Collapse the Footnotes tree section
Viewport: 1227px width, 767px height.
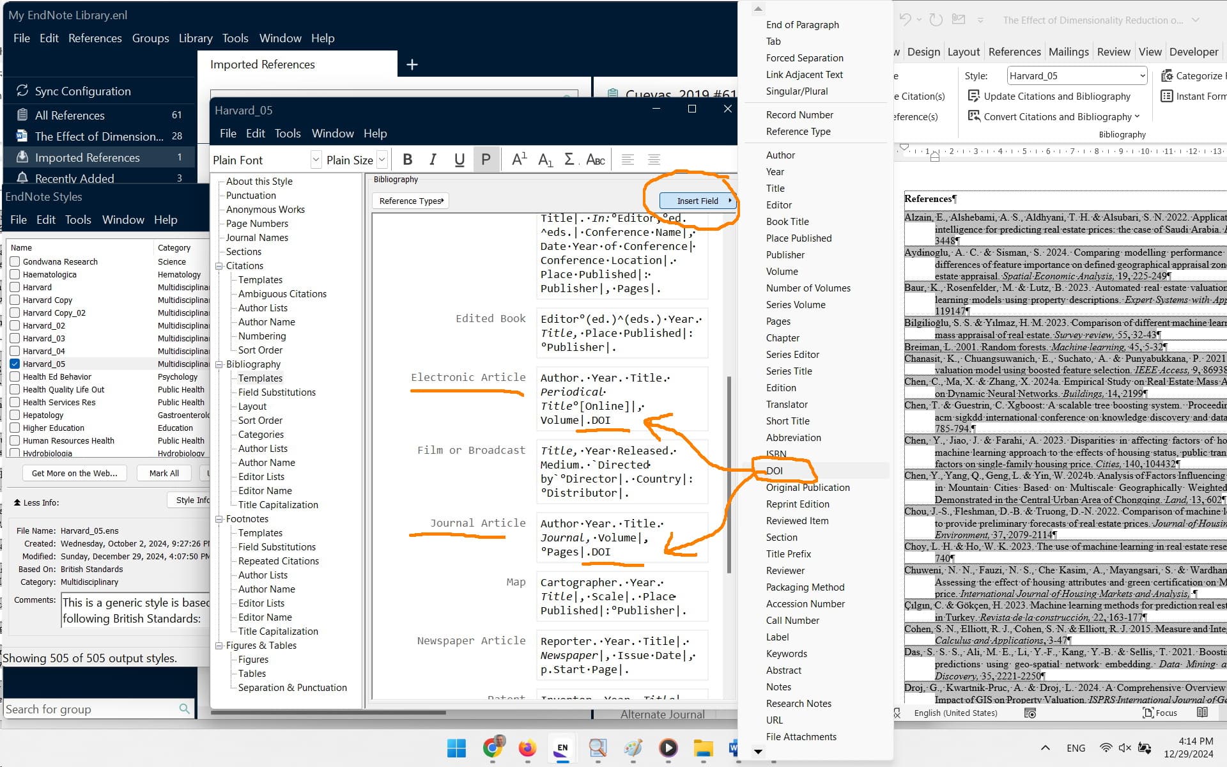click(219, 519)
